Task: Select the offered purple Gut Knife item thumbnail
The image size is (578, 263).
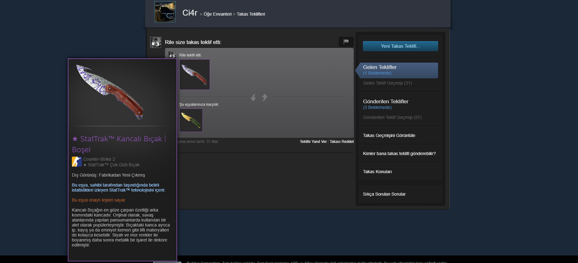Action: coord(195,75)
